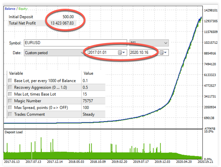Click the 2017.01.13 axis date label
This screenshot has width=221, height=167.
click(12, 162)
